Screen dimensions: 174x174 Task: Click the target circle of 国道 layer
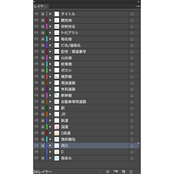pyautogui.click(x=132, y=127)
